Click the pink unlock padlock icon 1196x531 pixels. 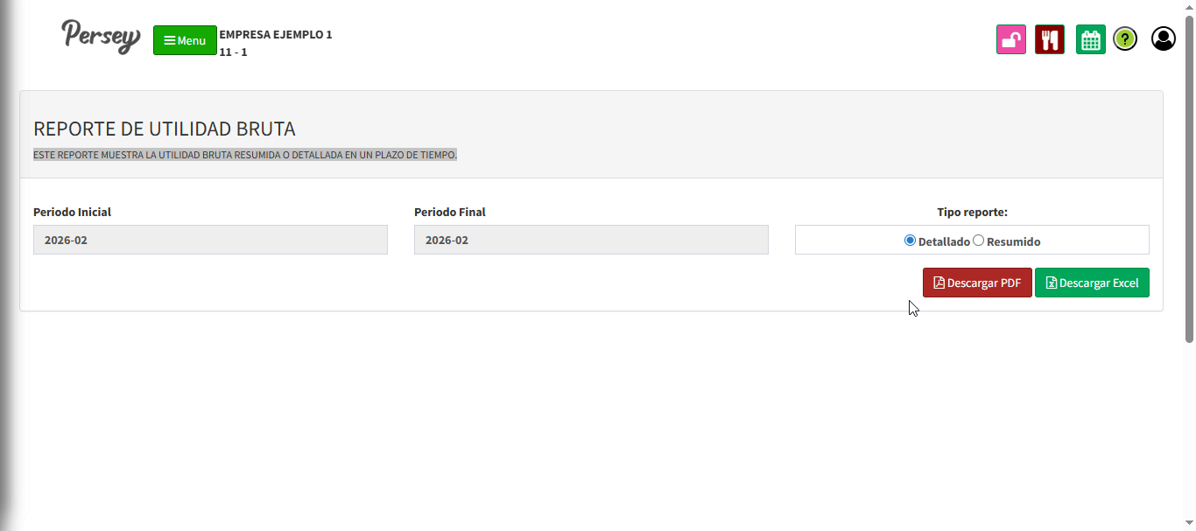[x=1010, y=39]
